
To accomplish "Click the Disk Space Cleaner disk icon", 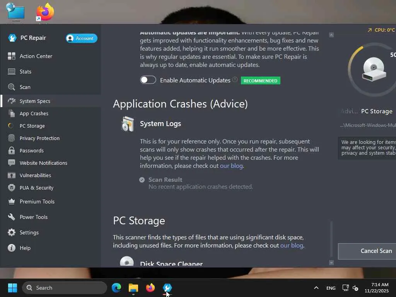I will click(x=126, y=261).
